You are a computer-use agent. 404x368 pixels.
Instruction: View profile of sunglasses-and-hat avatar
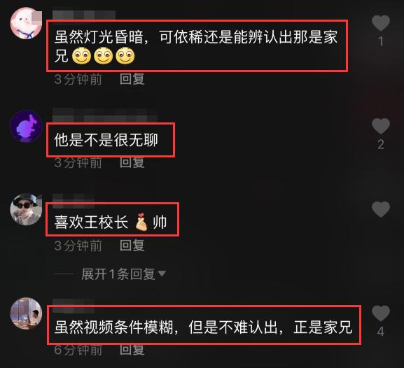[x=26, y=209]
